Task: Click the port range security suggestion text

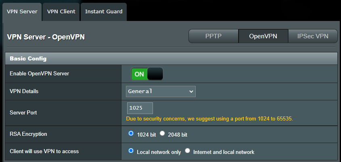Action: [210, 119]
